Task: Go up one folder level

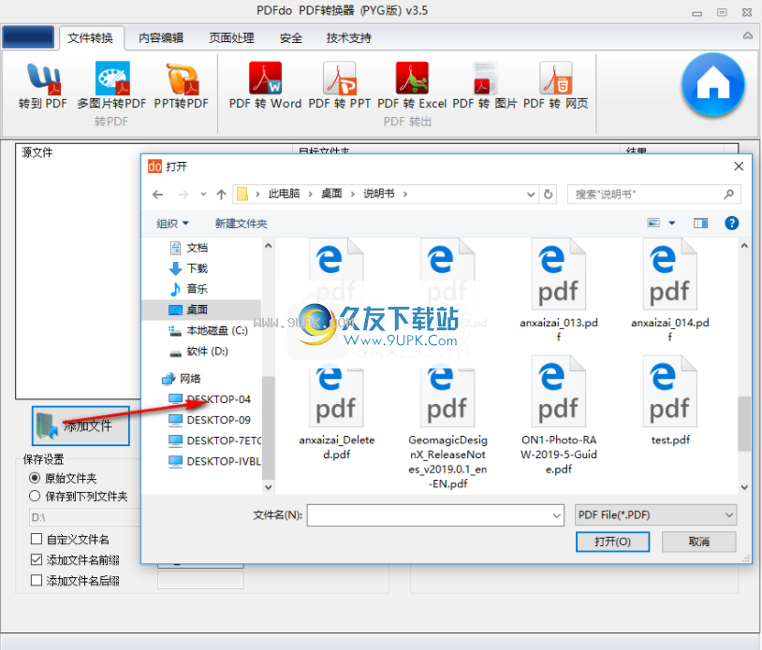Action: click(222, 195)
